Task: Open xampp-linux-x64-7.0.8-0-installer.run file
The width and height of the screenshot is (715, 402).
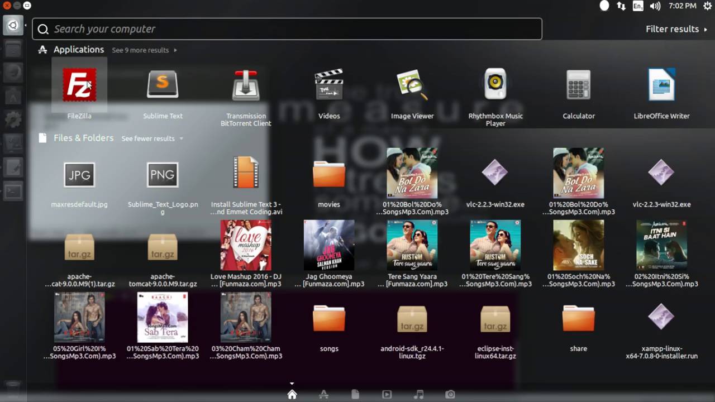Action: point(661,317)
